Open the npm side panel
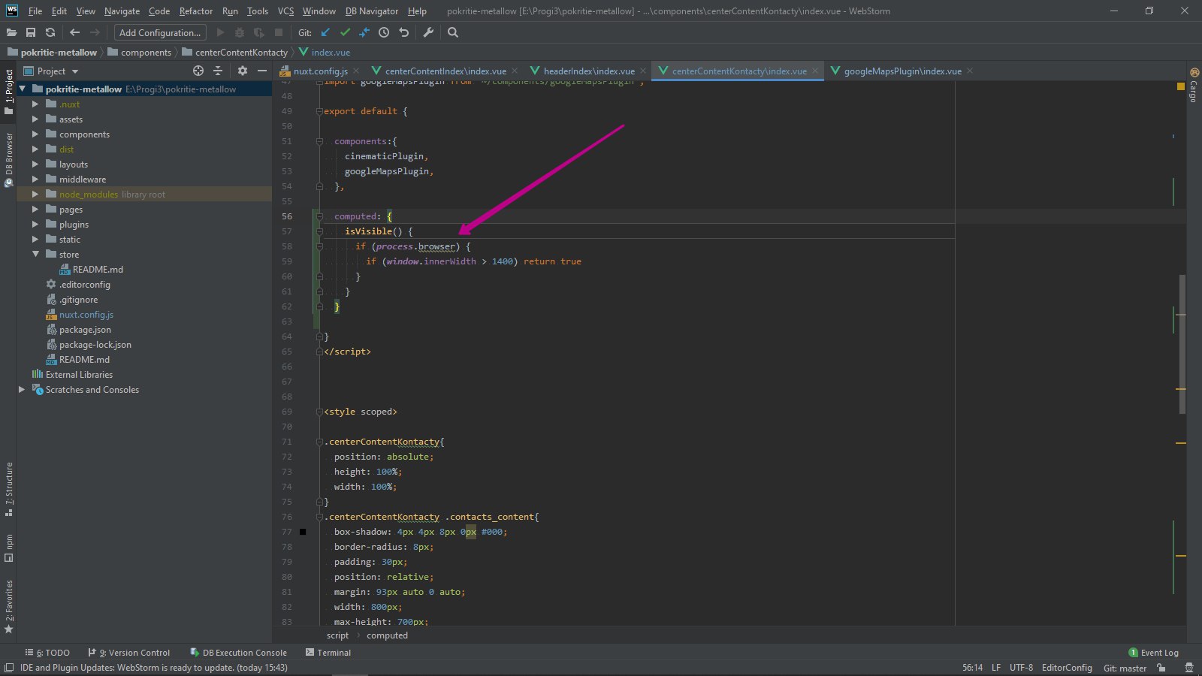The height and width of the screenshot is (676, 1202). [8, 548]
